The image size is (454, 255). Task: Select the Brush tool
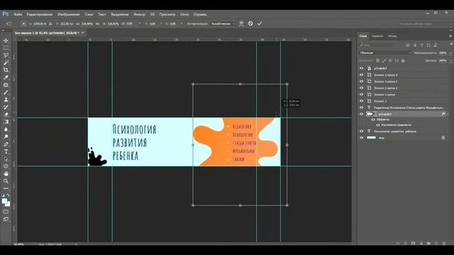tap(6, 93)
